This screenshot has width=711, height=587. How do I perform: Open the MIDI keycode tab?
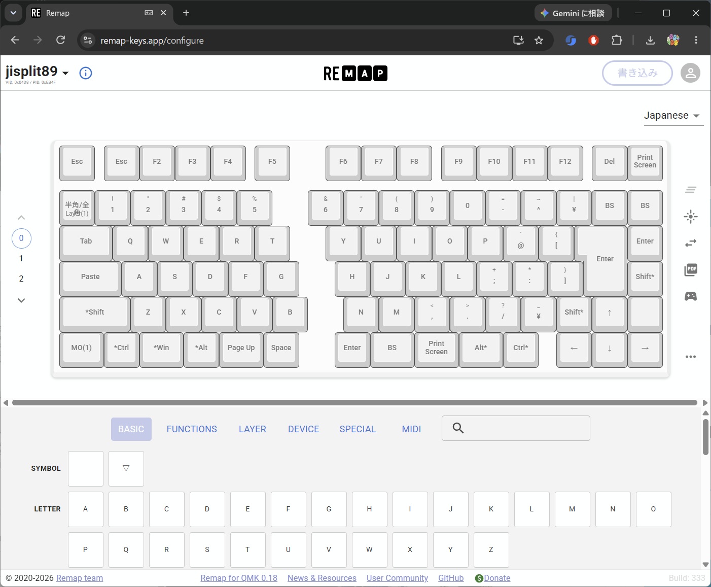(411, 429)
